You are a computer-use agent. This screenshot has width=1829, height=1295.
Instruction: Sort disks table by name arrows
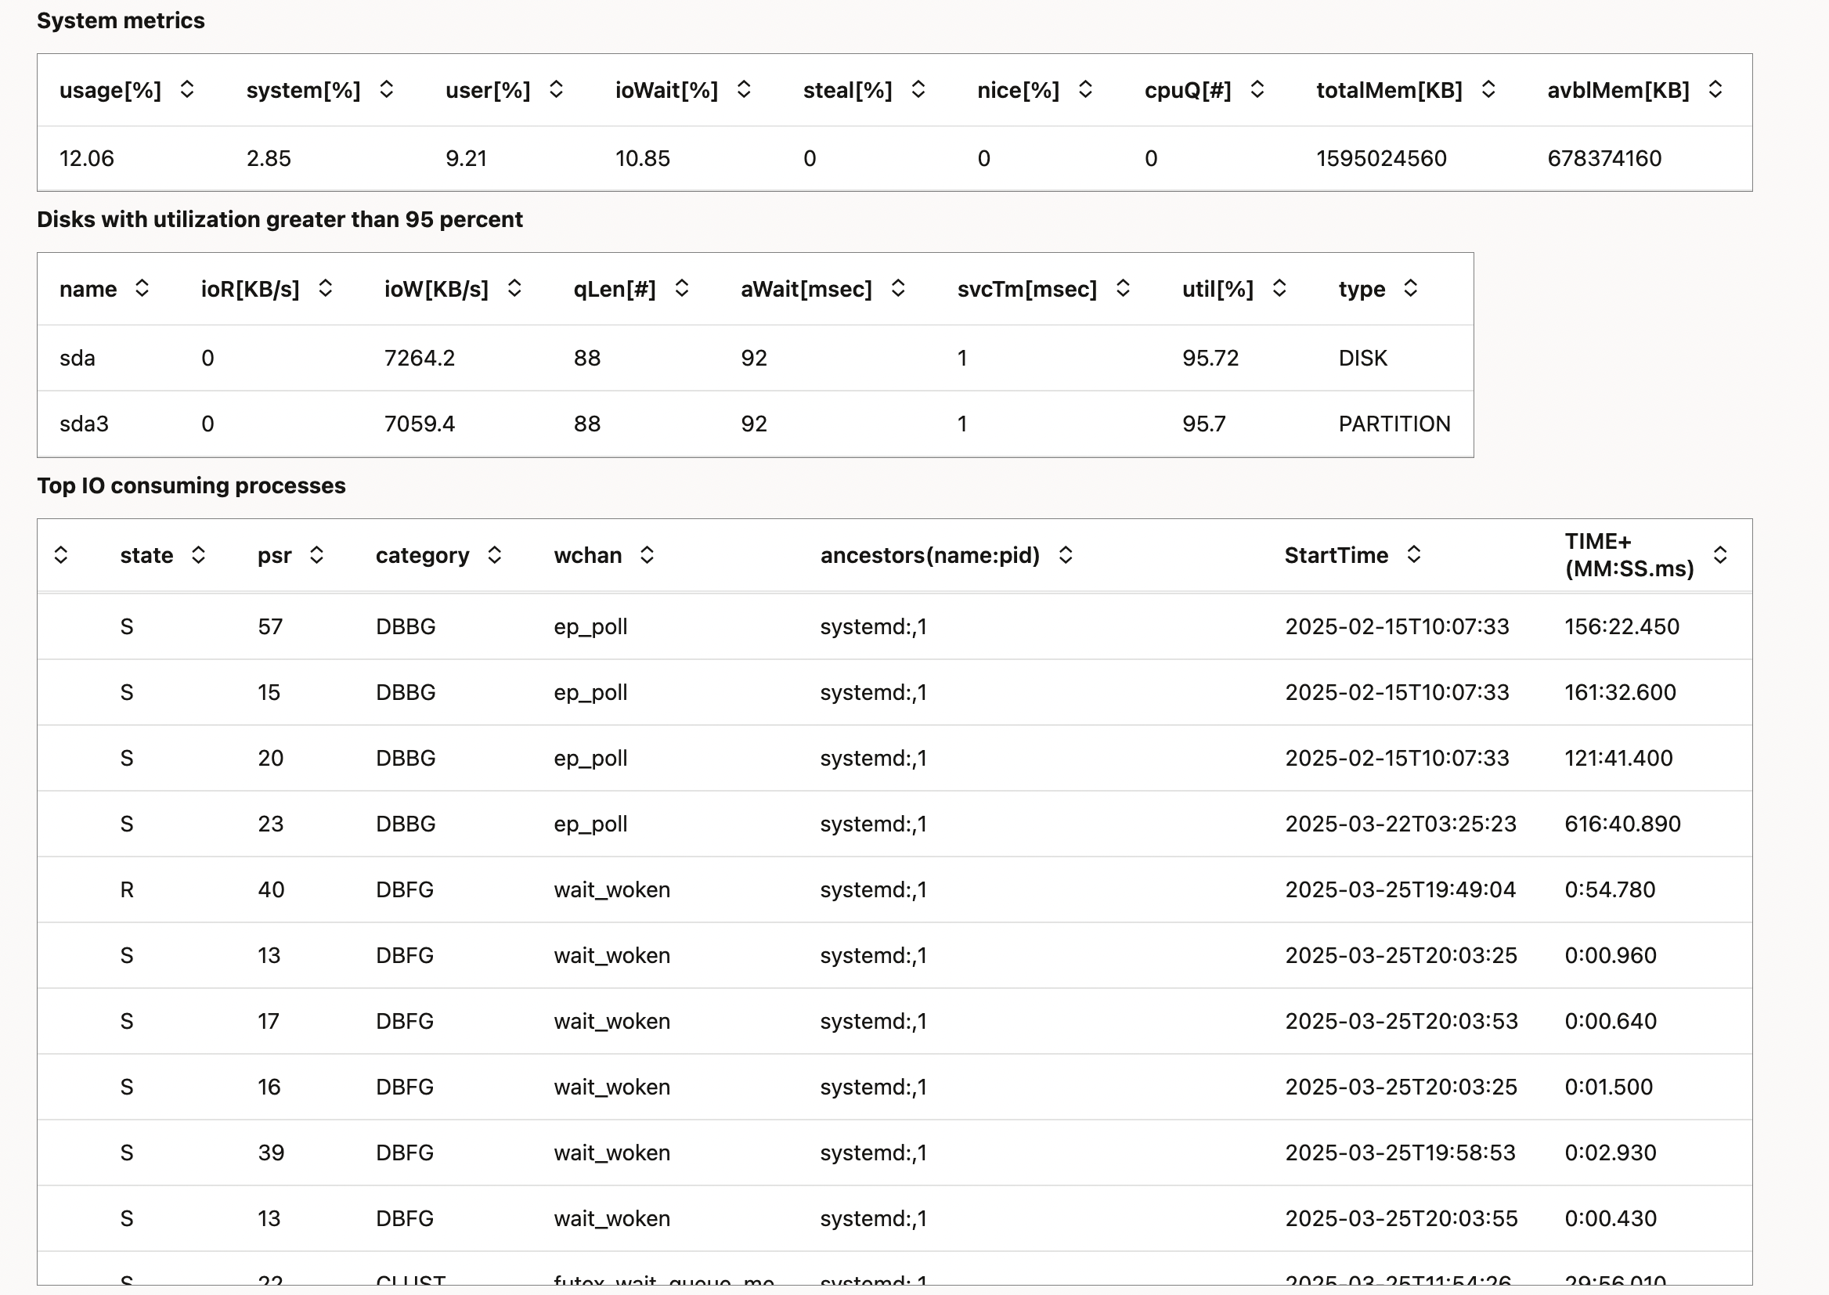142,288
